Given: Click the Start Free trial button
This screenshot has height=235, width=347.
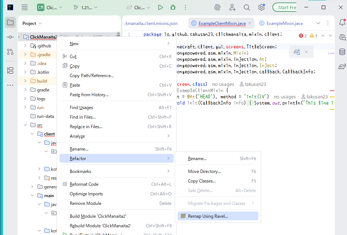Looking at the screenshot, I should coord(287,7).
